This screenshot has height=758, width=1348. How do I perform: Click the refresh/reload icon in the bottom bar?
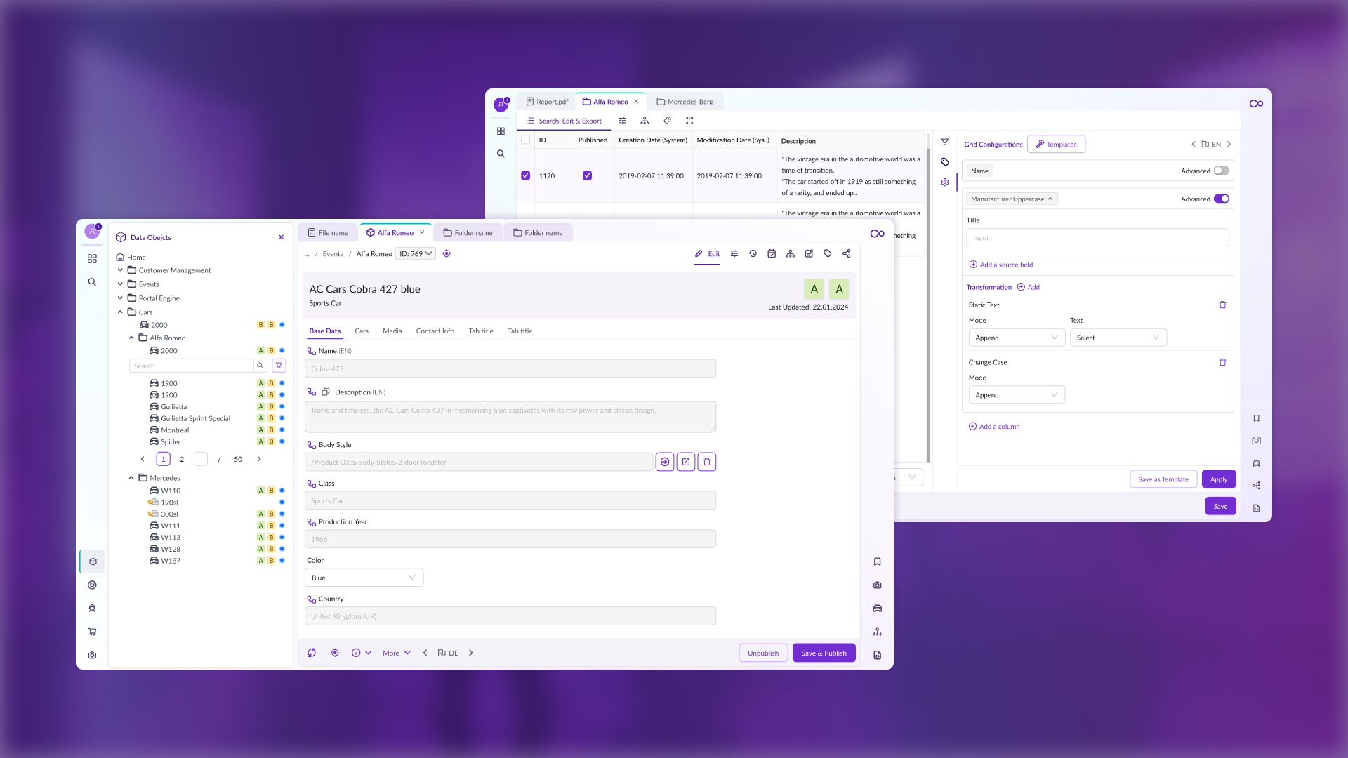(312, 652)
